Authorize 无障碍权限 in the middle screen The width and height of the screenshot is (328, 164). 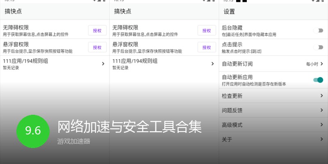click(207, 30)
